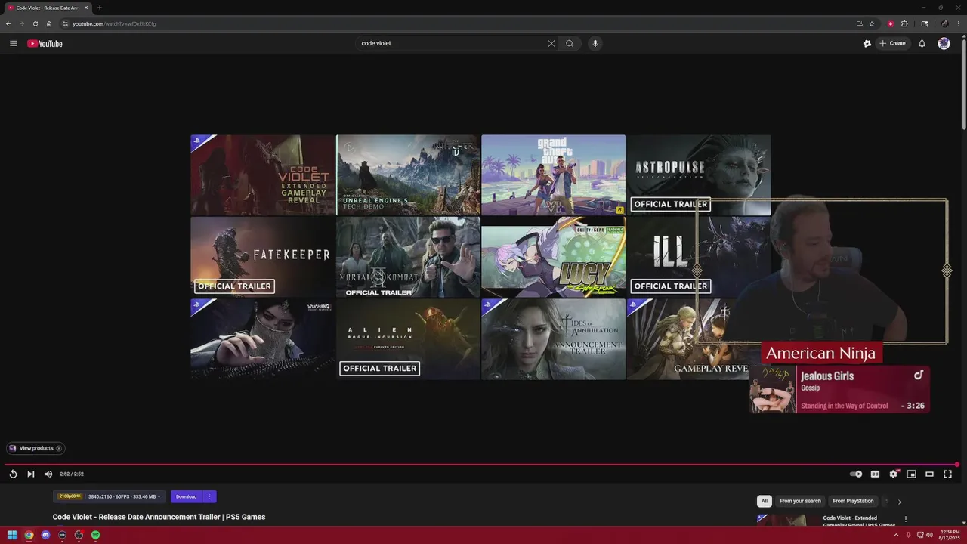Open the player settings gear
This screenshot has height=544, width=967.
(x=893, y=474)
